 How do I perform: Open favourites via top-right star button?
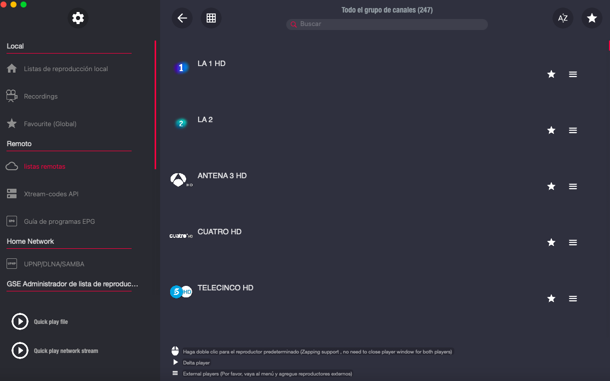point(592,19)
